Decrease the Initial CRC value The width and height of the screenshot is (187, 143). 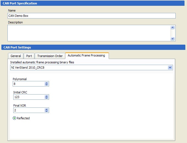pyautogui.click(x=47, y=98)
